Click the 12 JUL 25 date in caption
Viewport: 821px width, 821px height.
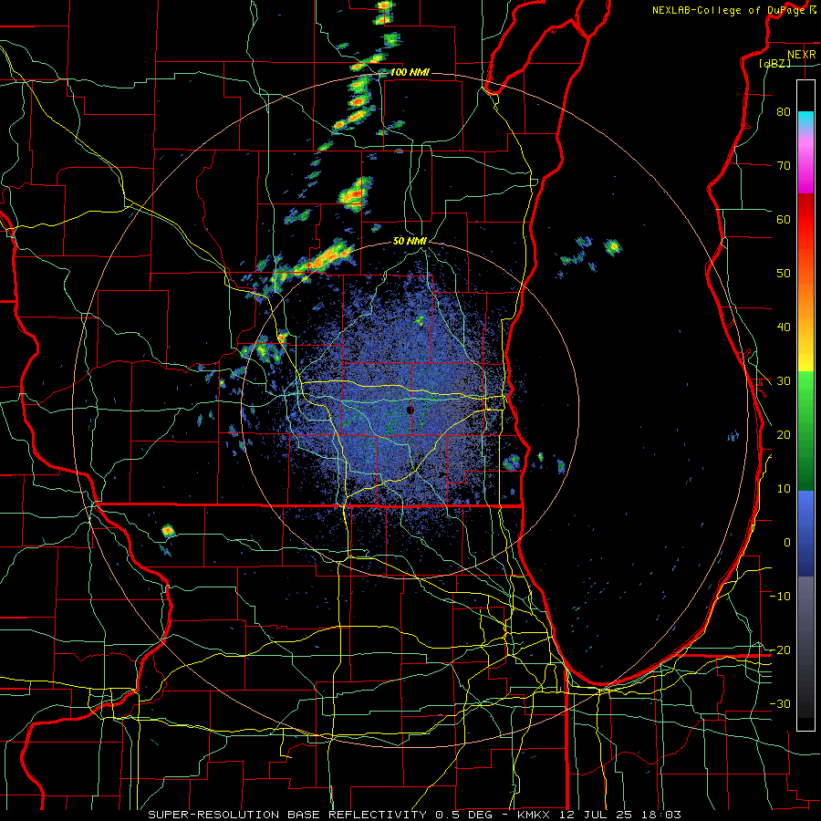[x=596, y=815]
